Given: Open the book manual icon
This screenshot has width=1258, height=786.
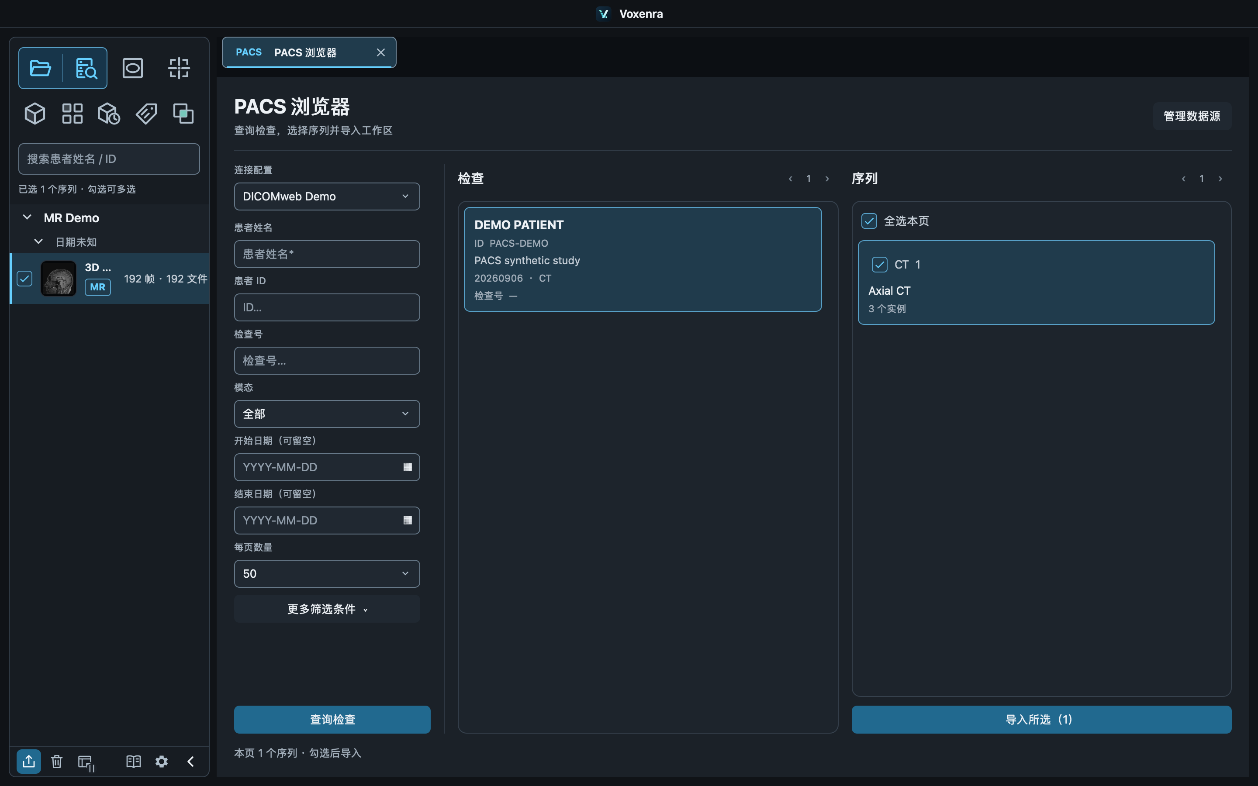Looking at the screenshot, I should click(134, 762).
